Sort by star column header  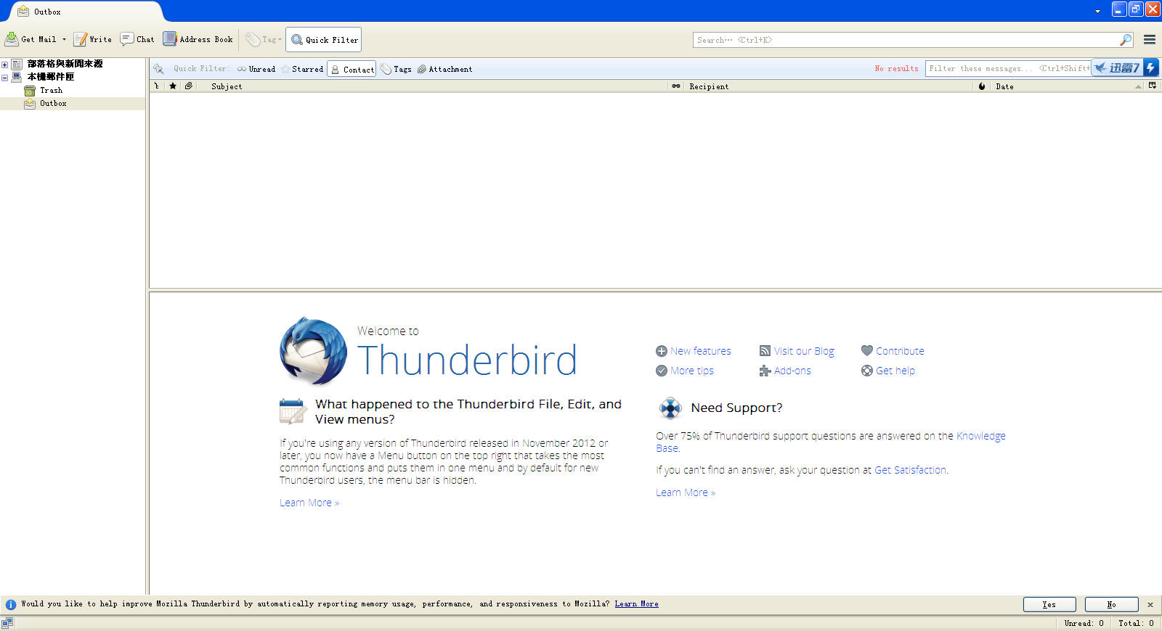coord(173,86)
